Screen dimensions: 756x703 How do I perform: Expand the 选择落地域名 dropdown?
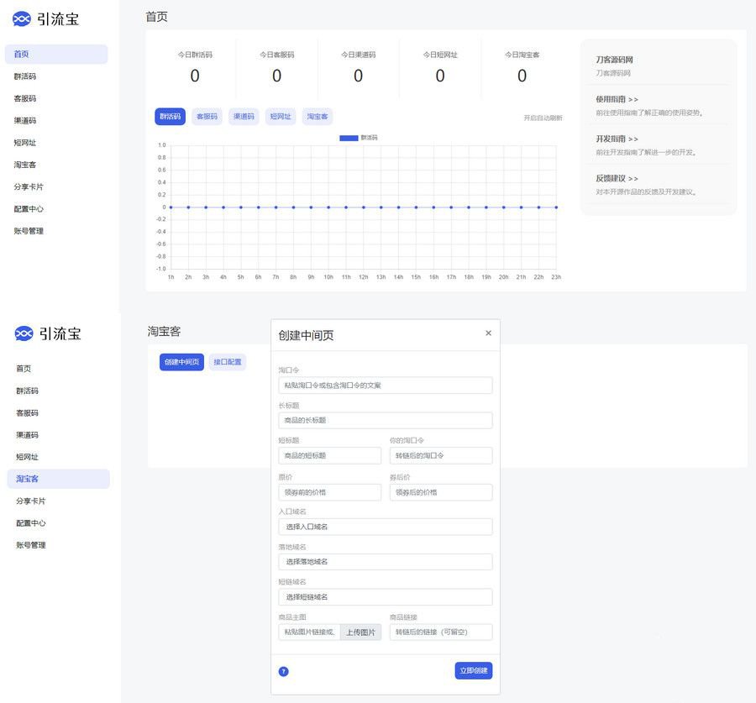(x=385, y=562)
